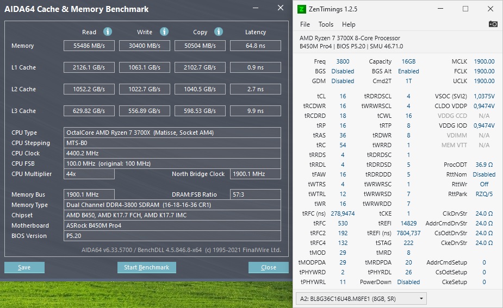The height and width of the screenshot is (308, 503).
Task: Click MCLK value 1900.00
Action: [x=484, y=61]
